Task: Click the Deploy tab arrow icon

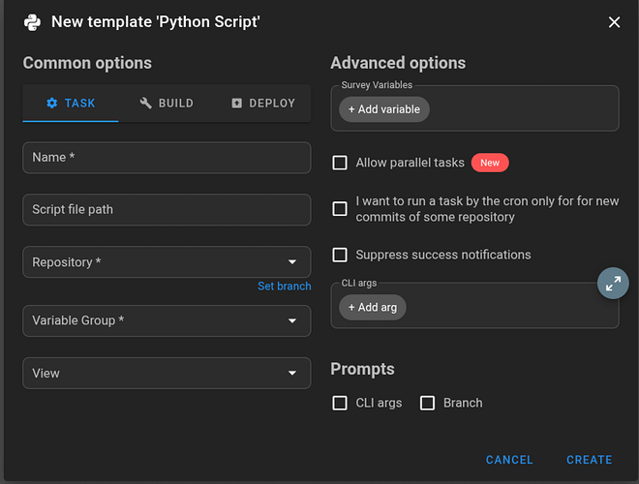Action: pyautogui.click(x=237, y=104)
